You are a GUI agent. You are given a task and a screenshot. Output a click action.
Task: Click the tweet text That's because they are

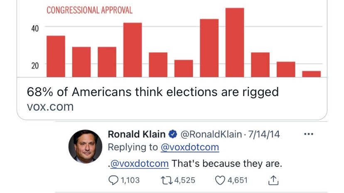pyautogui.click(x=227, y=164)
